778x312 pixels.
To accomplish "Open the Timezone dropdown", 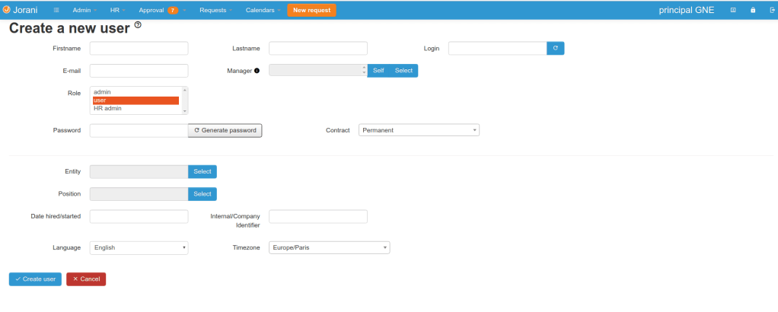I will pyautogui.click(x=330, y=247).
